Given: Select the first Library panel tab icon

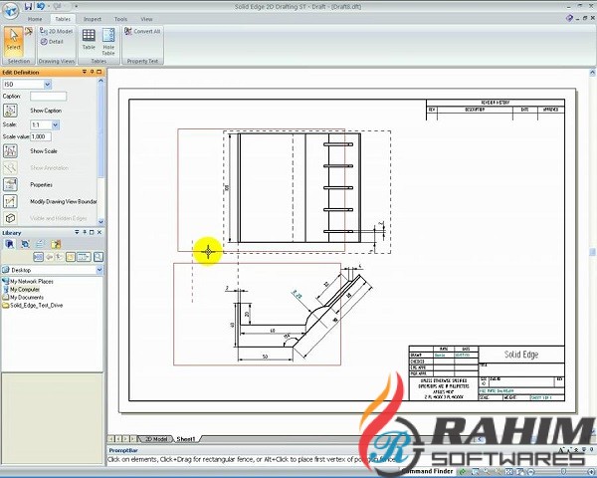Looking at the screenshot, I should [10, 244].
